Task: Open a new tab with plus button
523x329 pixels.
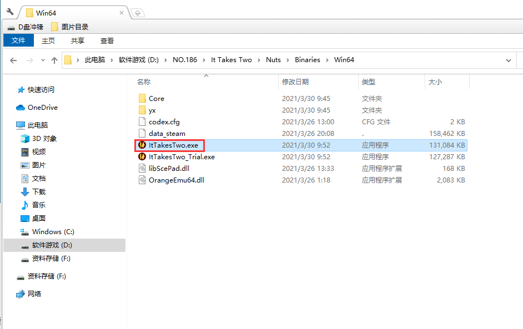Action: coord(138,13)
